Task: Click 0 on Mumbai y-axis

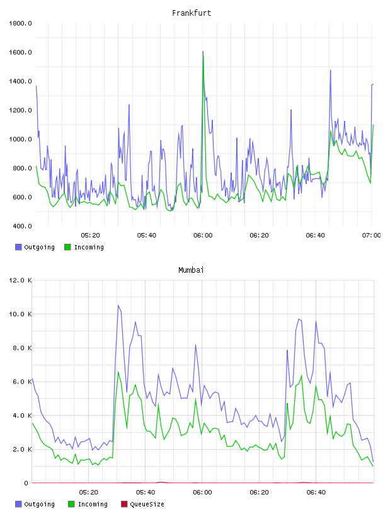Action: (x=26, y=483)
